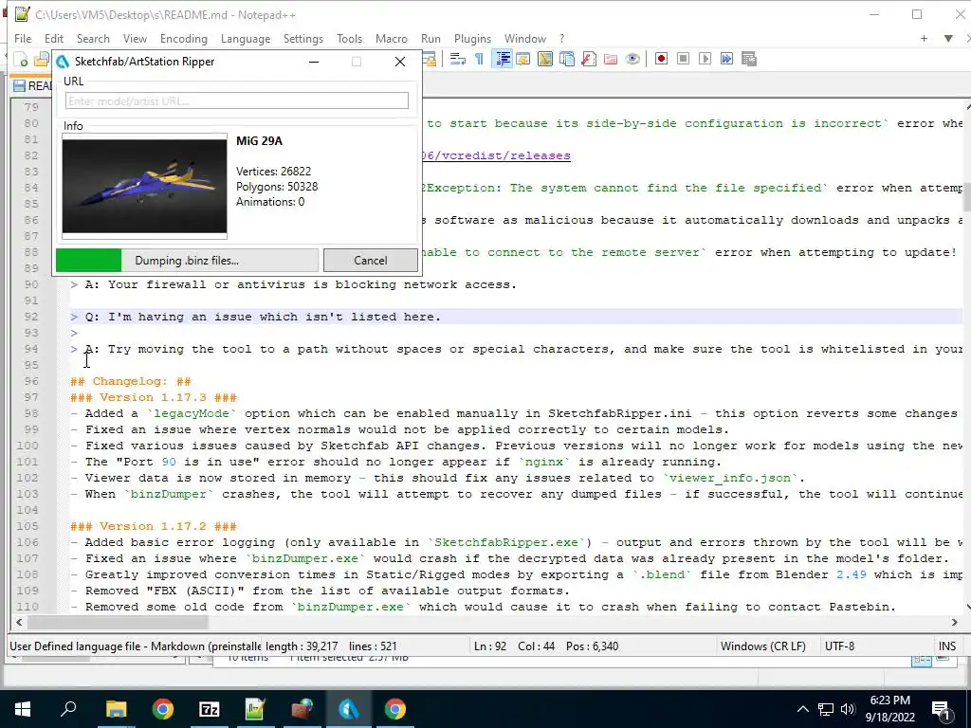Screen dimensions: 971x728
Task: Click the Playback macro icon
Action: (x=705, y=59)
